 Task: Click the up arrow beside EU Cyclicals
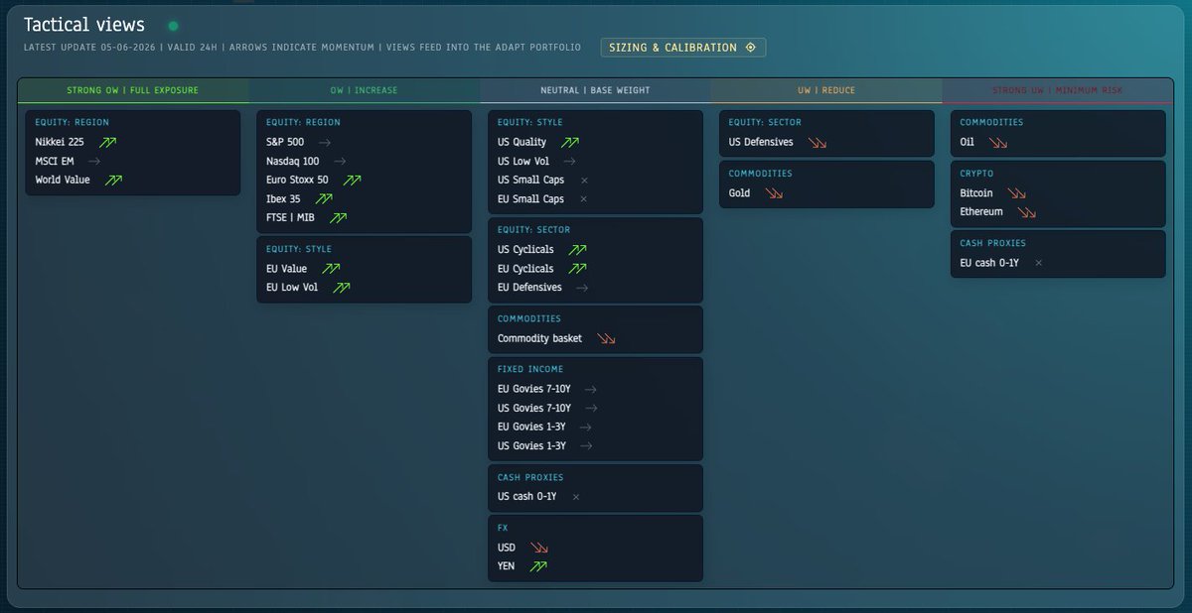point(577,268)
